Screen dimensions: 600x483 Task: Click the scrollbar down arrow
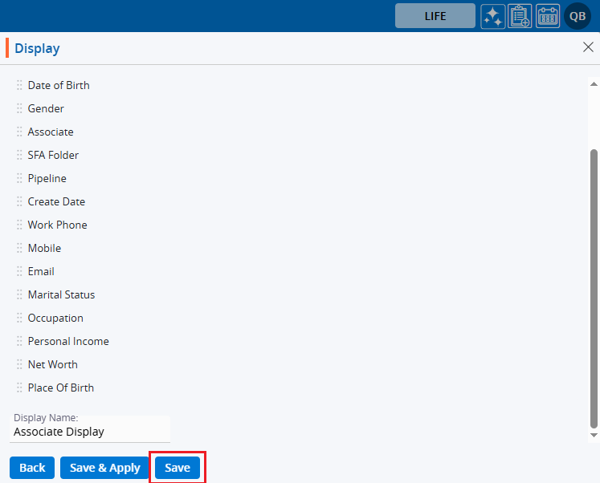point(594,435)
